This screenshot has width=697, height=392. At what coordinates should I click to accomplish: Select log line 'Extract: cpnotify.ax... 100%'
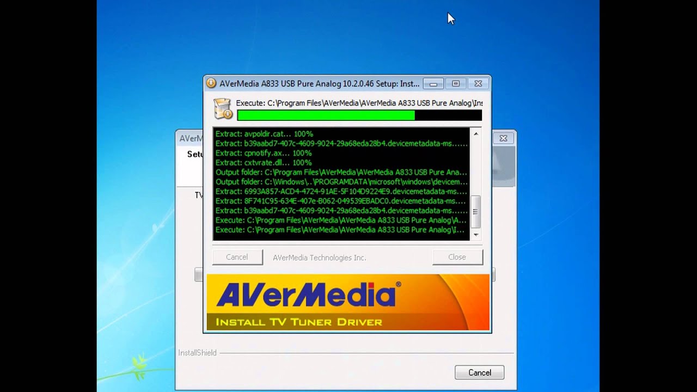tap(264, 153)
